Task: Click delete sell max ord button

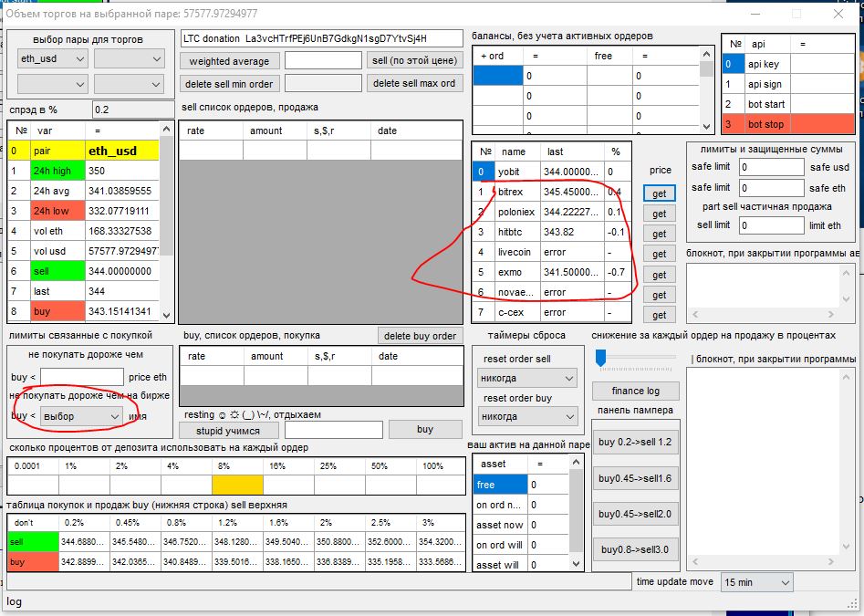Action: [x=414, y=84]
